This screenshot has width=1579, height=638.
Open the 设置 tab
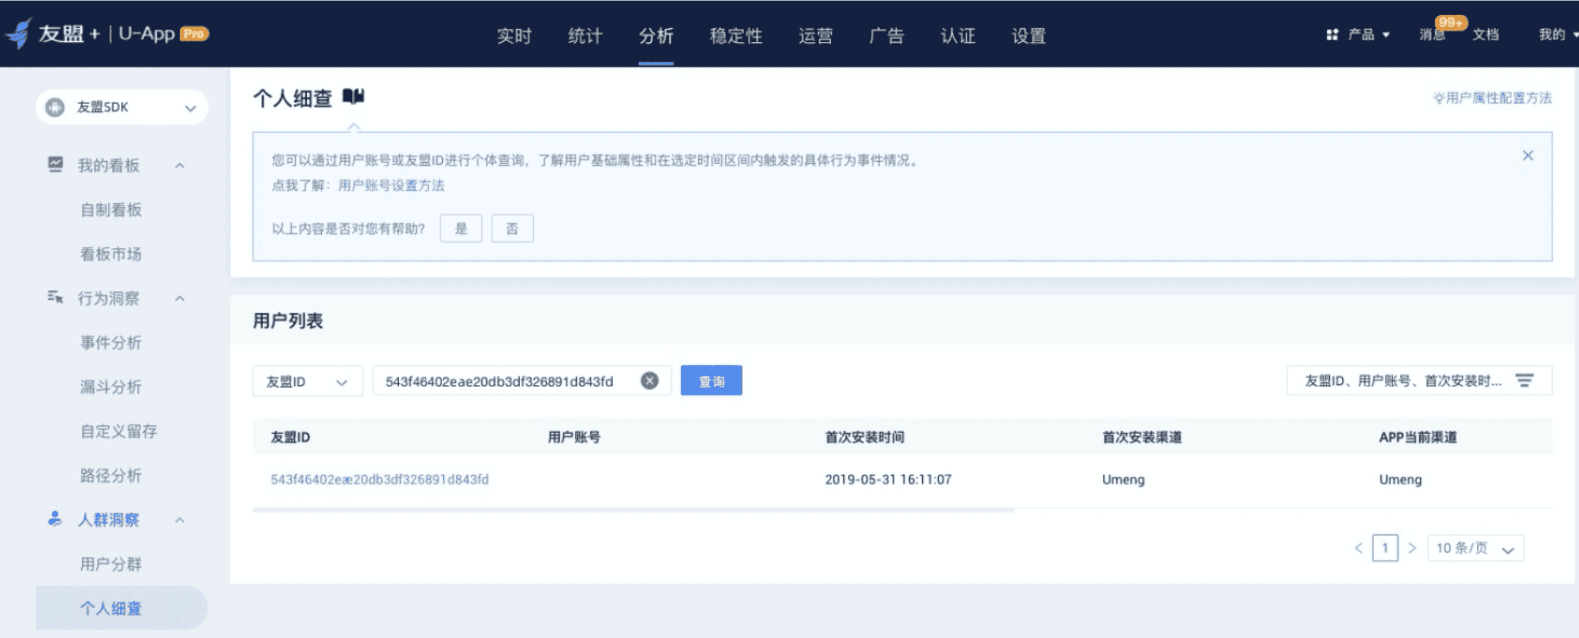point(1028,36)
